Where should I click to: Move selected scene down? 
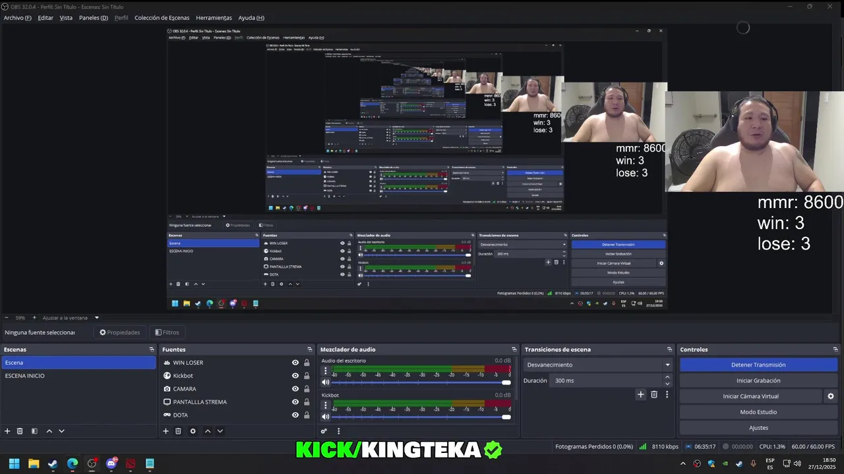pyautogui.click(x=61, y=431)
